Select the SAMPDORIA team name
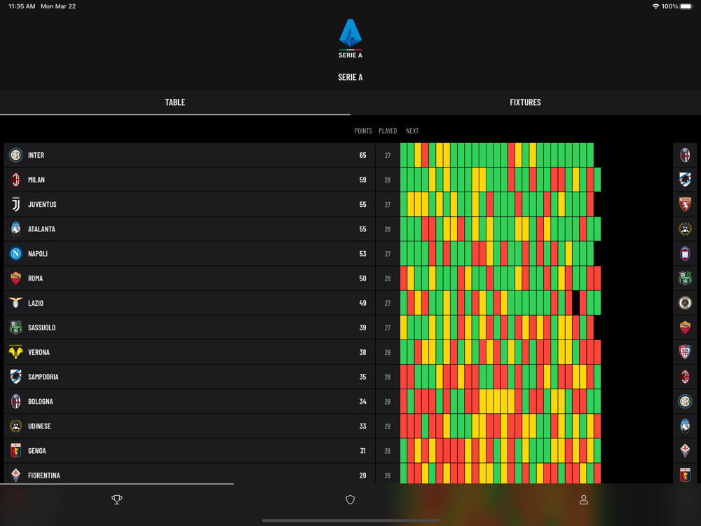 43,377
